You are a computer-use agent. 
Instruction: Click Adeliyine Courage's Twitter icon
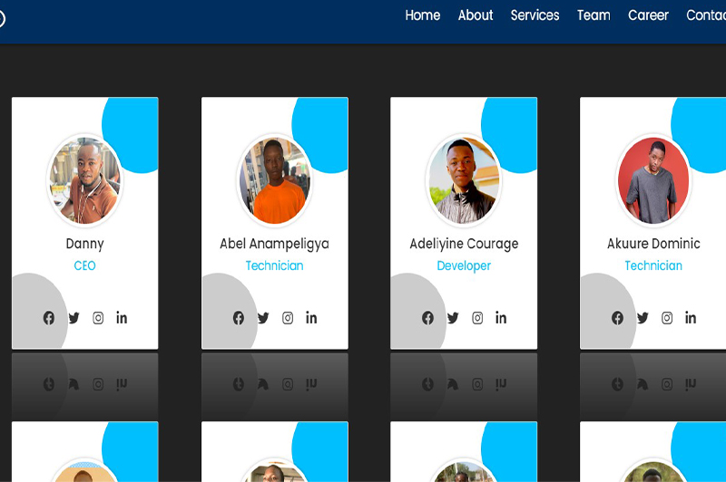[453, 318]
